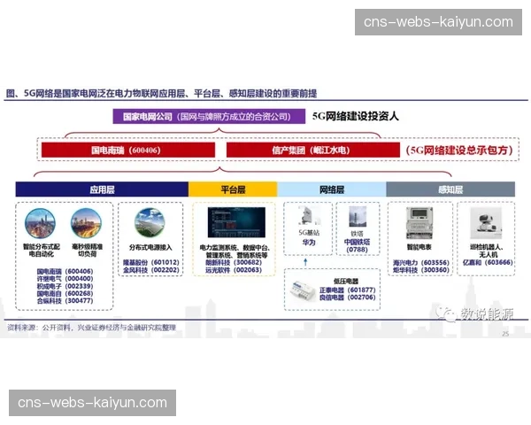Click 良信电器 (002706)
The width and height of the screenshot is (531, 425).
pos(348,297)
